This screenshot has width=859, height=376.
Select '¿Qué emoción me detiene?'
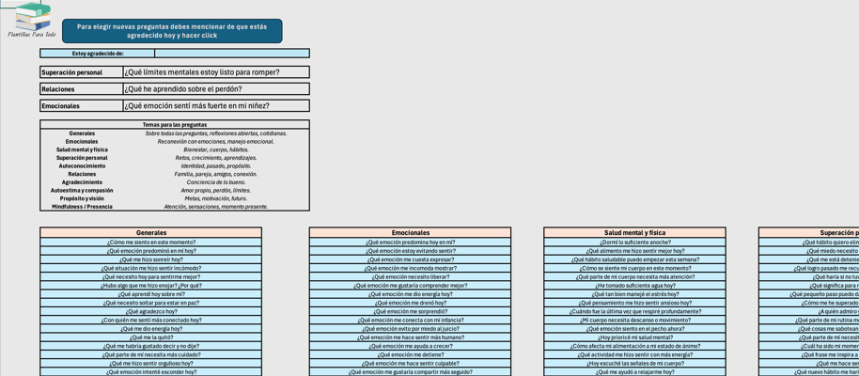[411, 354]
